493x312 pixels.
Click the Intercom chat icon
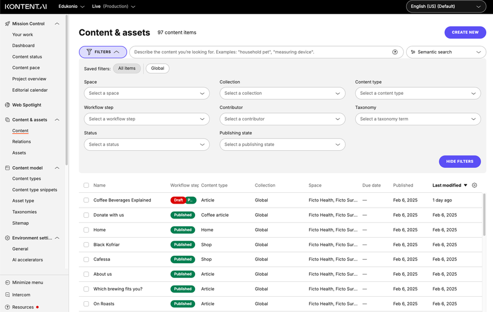7,295
